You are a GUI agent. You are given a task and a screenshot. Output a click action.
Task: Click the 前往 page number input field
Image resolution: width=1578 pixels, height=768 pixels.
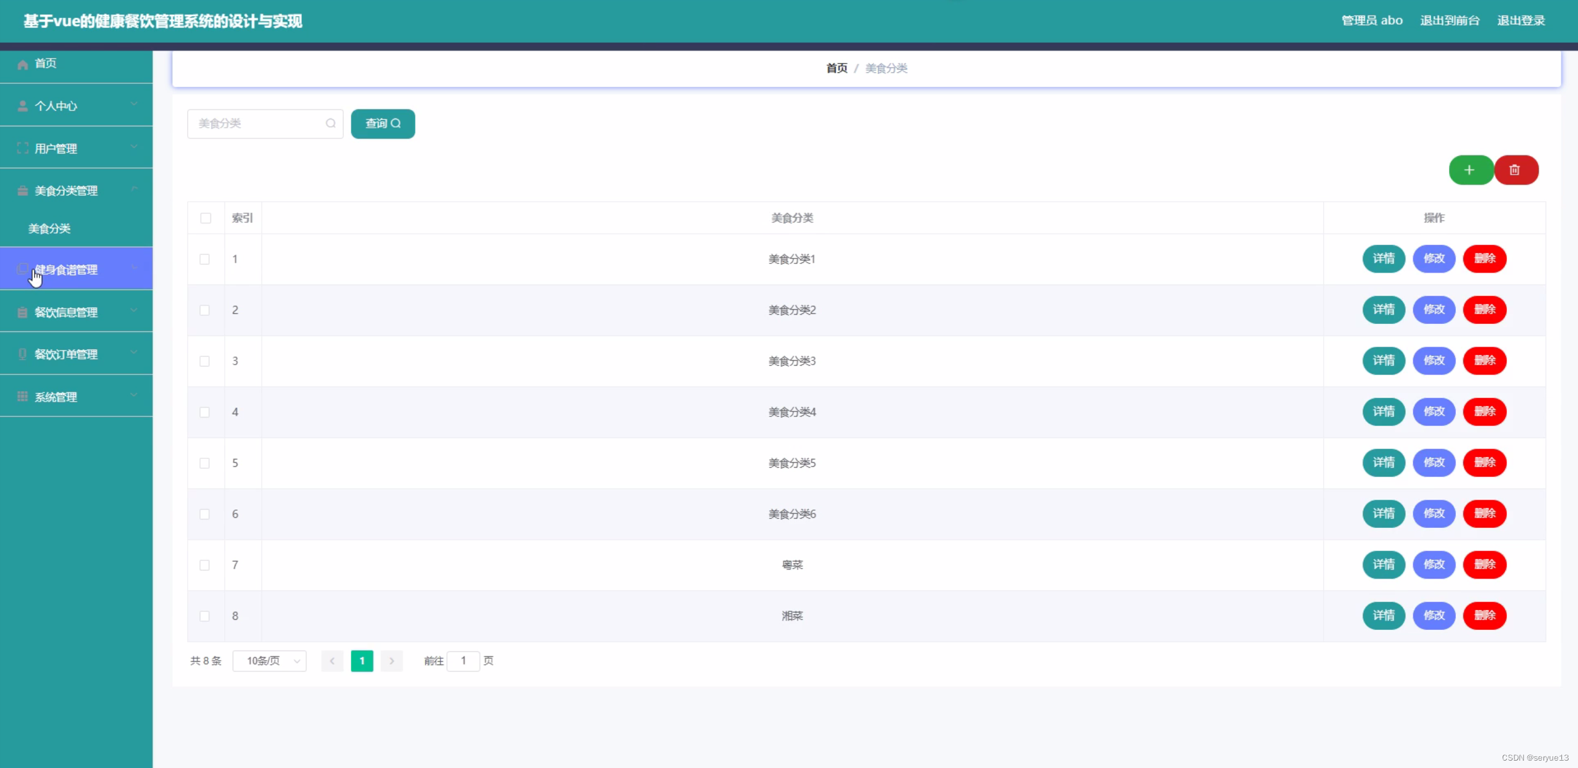coord(463,661)
